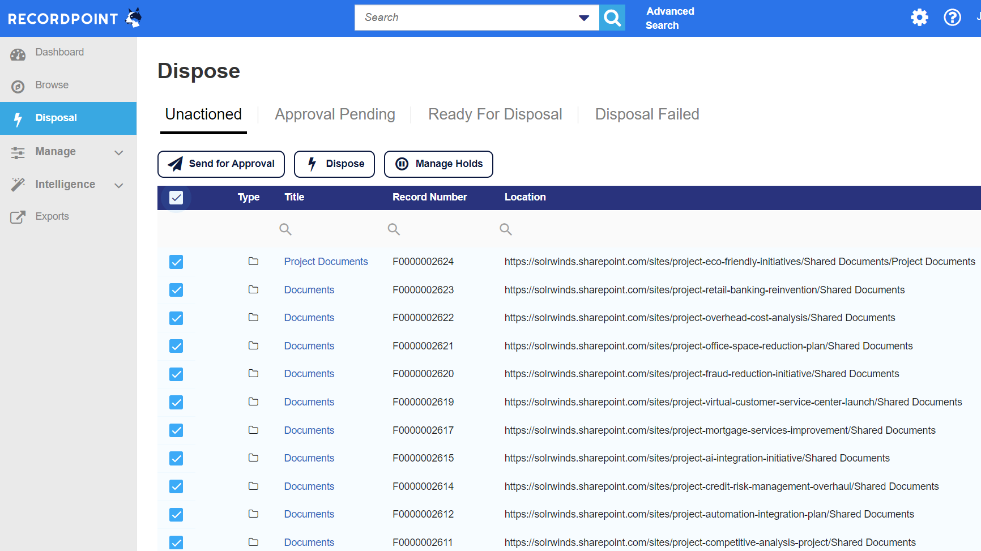Uncheck the row for record F0000002624

click(x=176, y=262)
